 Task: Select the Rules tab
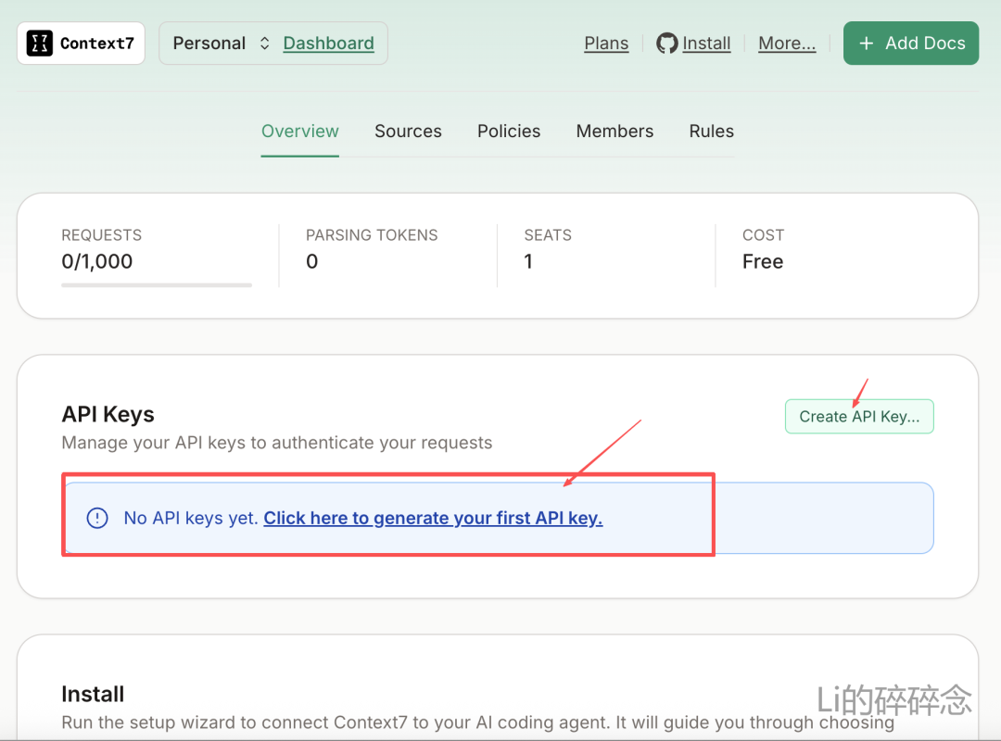[711, 132]
